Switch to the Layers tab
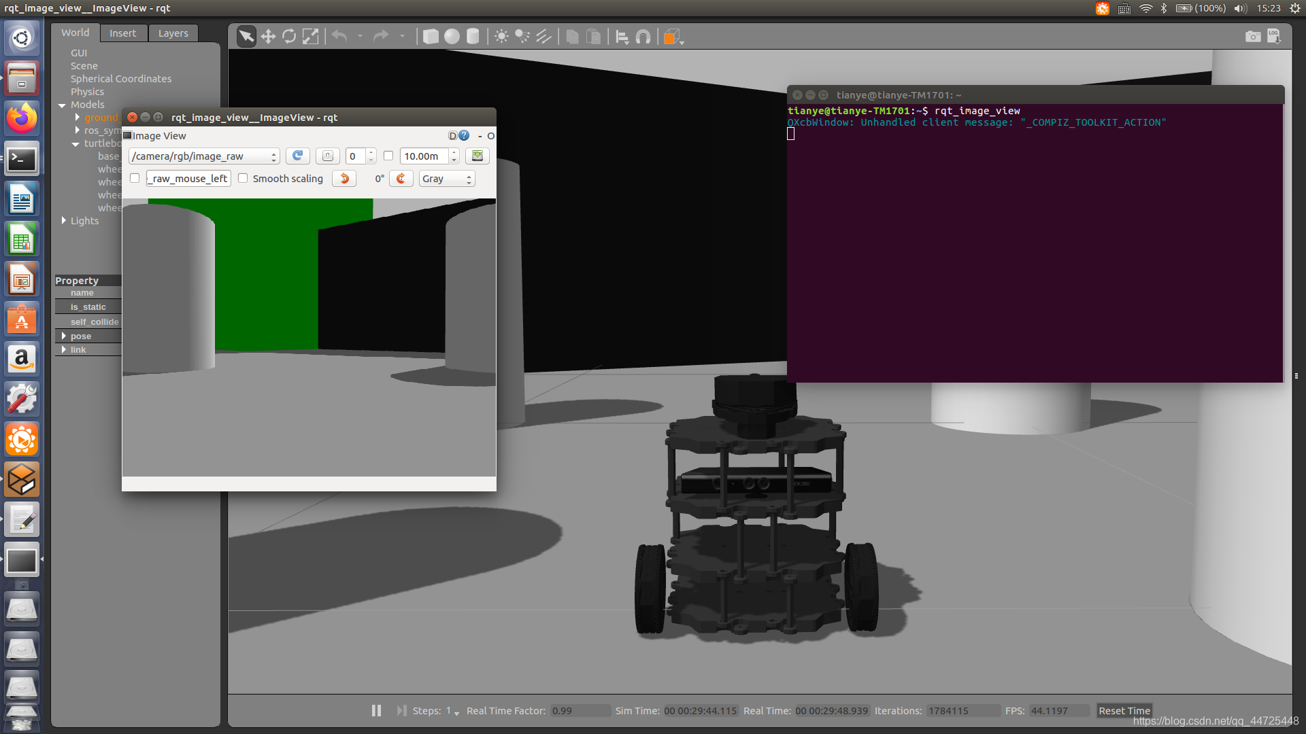This screenshot has width=1306, height=734. click(x=173, y=33)
